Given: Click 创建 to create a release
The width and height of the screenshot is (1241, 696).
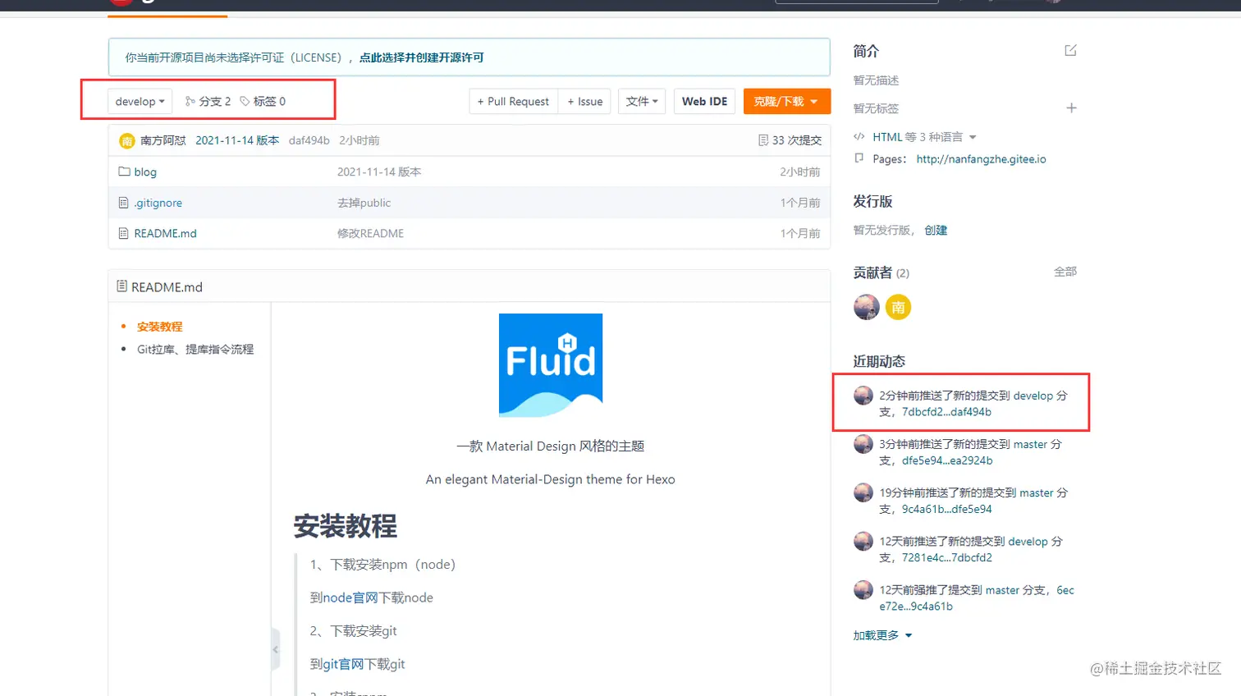Looking at the screenshot, I should 936,231.
